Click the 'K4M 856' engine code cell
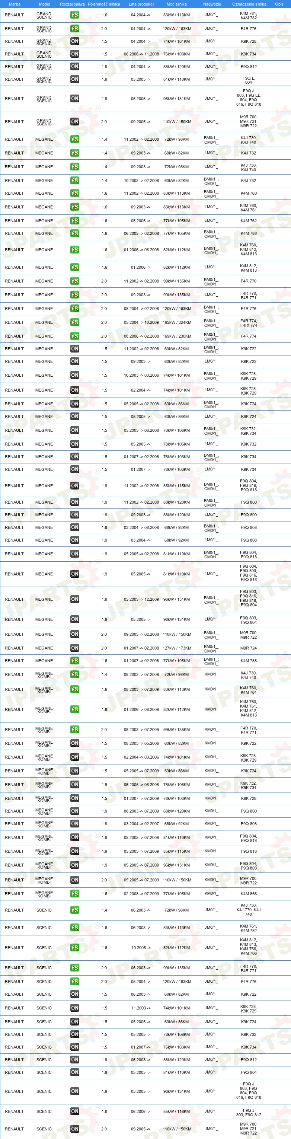The image size is (291, 1139). 249,894
